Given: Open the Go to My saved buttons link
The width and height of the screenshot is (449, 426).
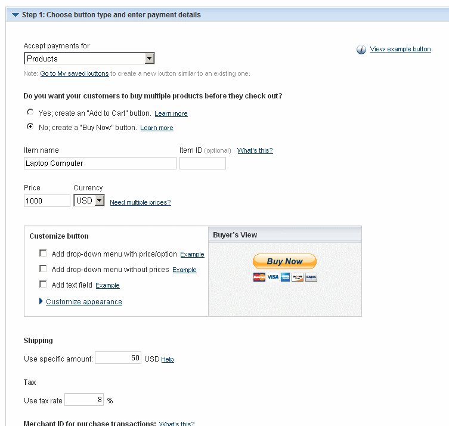Looking at the screenshot, I should click(75, 73).
